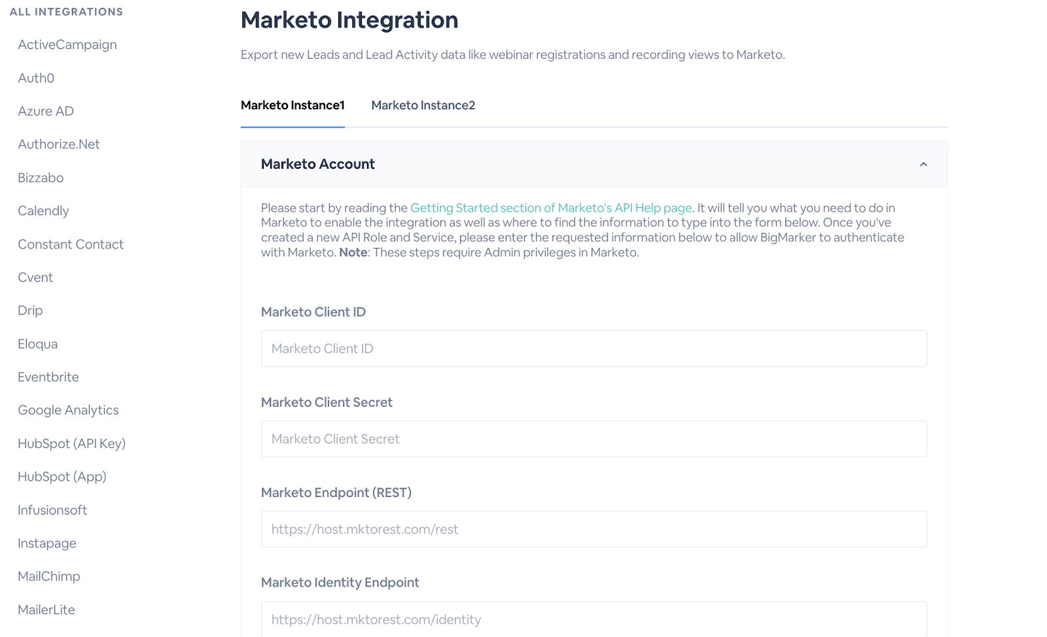Focus the Marketo Client ID input field
Screen dimensions: 1047x637
[594, 349]
